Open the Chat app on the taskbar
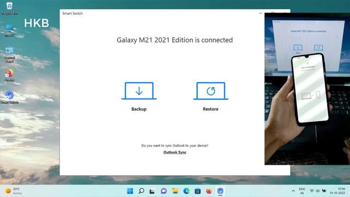 coord(164,191)
